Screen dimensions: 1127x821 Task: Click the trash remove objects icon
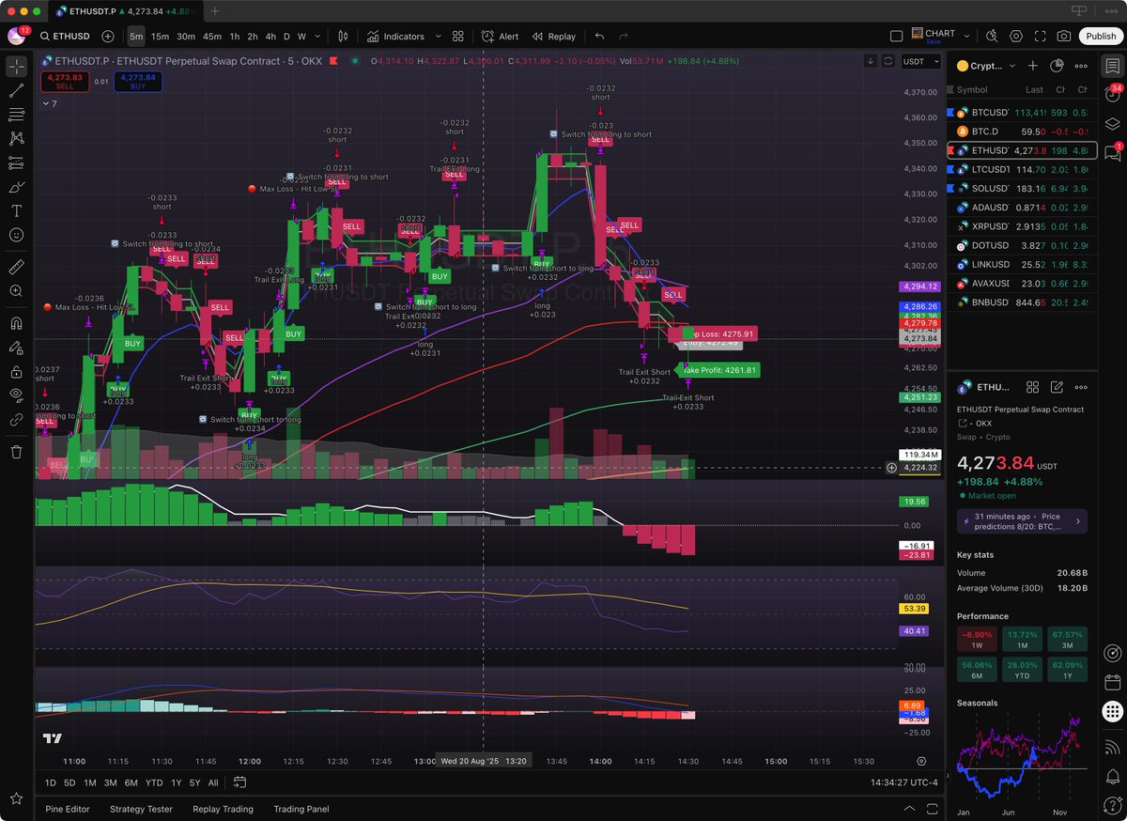coord(16,452)
